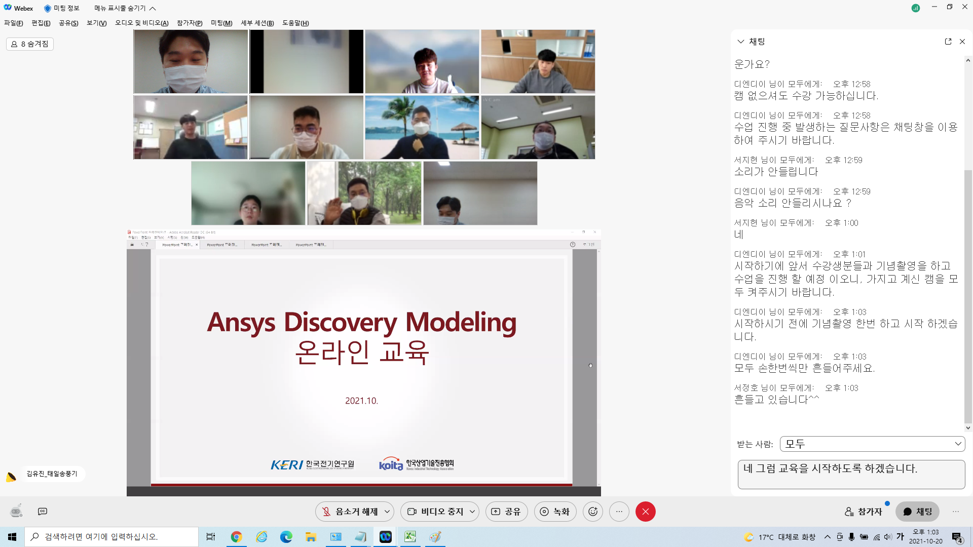973x547 pixels.
Task: Toggle closed captions icon
Action: point(43,512)
